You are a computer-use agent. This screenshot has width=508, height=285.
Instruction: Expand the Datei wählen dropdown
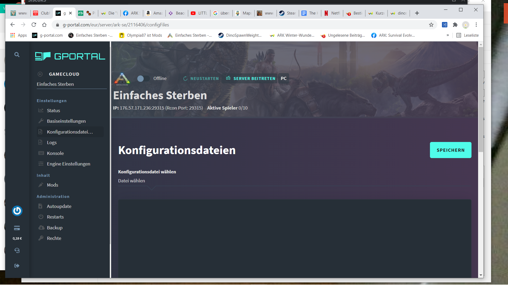294,181
